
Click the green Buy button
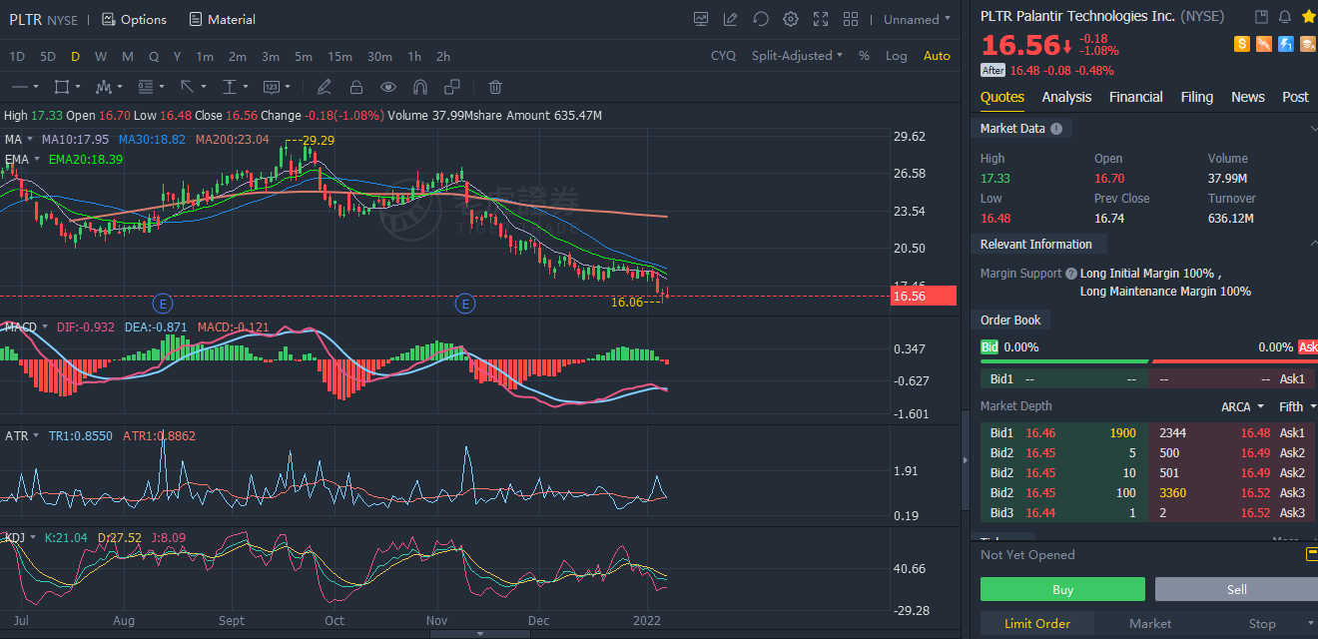[1062, 589]
